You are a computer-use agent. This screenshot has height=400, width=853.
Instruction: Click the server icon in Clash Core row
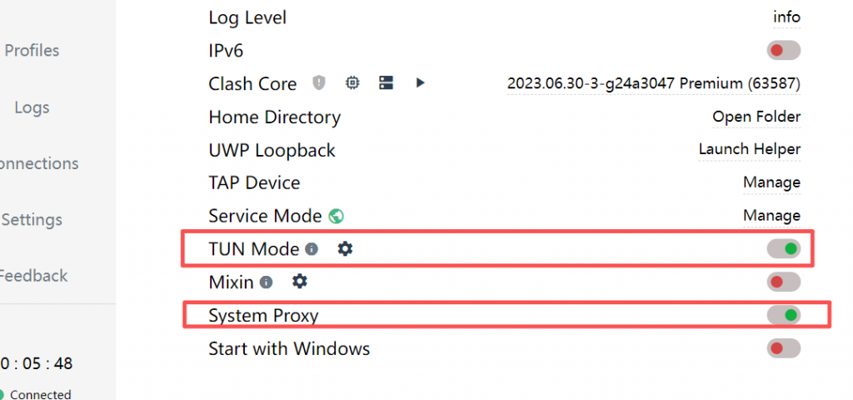[386, 83]
